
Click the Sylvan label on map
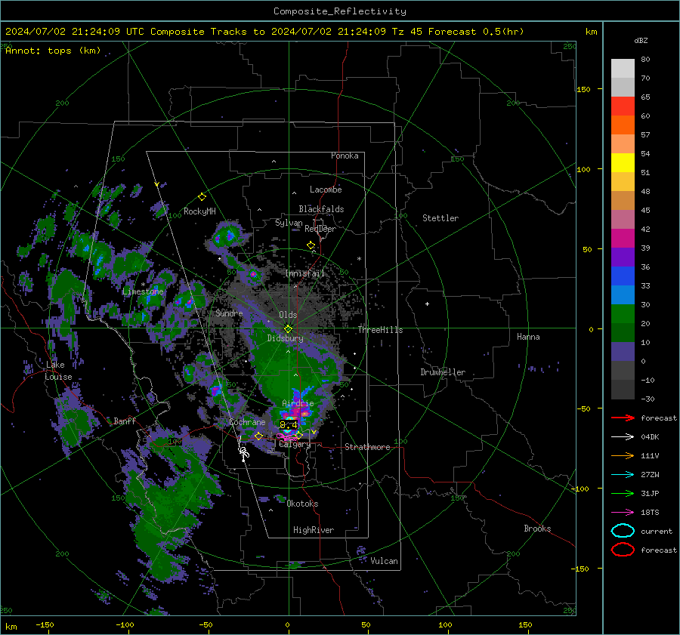tap(289, 223)
